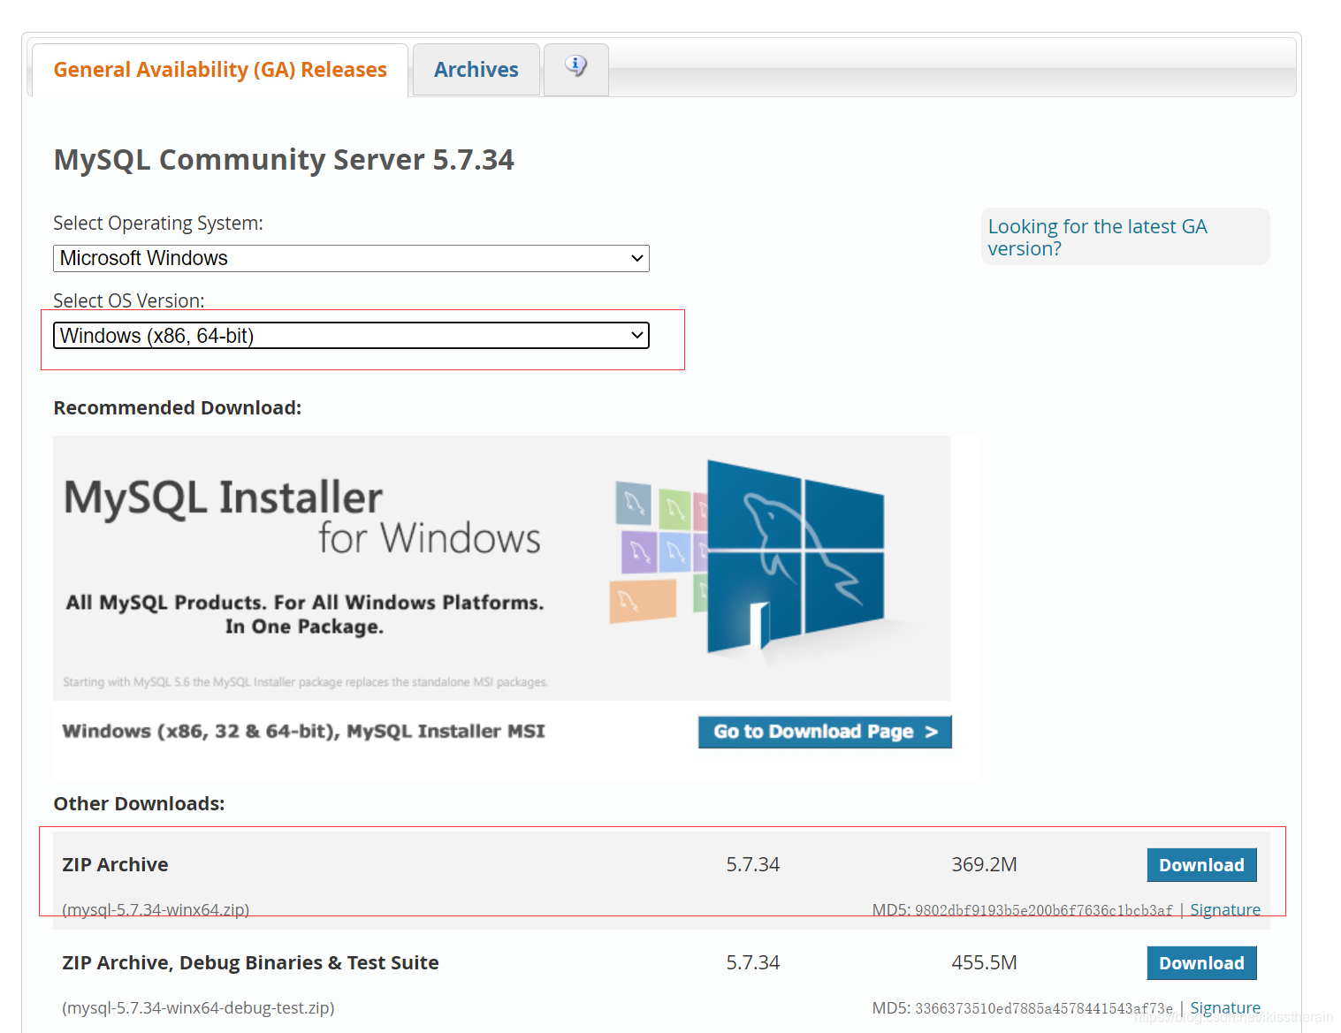Open the Select Operating System dropdown

[x=351, y=258]
